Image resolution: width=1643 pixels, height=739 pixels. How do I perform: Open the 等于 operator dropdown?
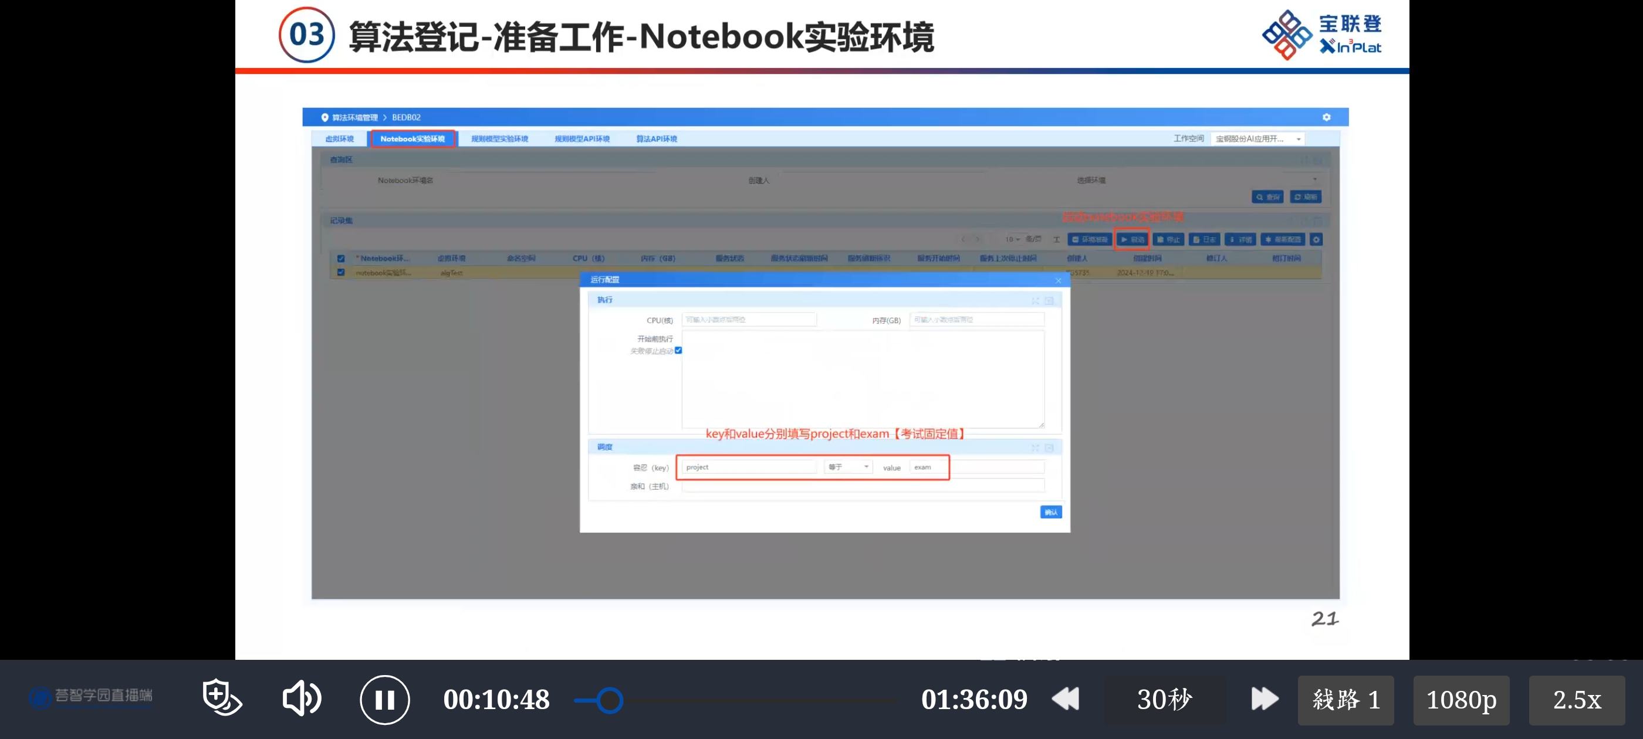(x=848, y=467)
